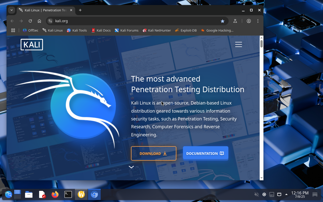Viewport: 323px width, 202px height.
Task: Open the file manager from taskbar
Action: point(29,194)
